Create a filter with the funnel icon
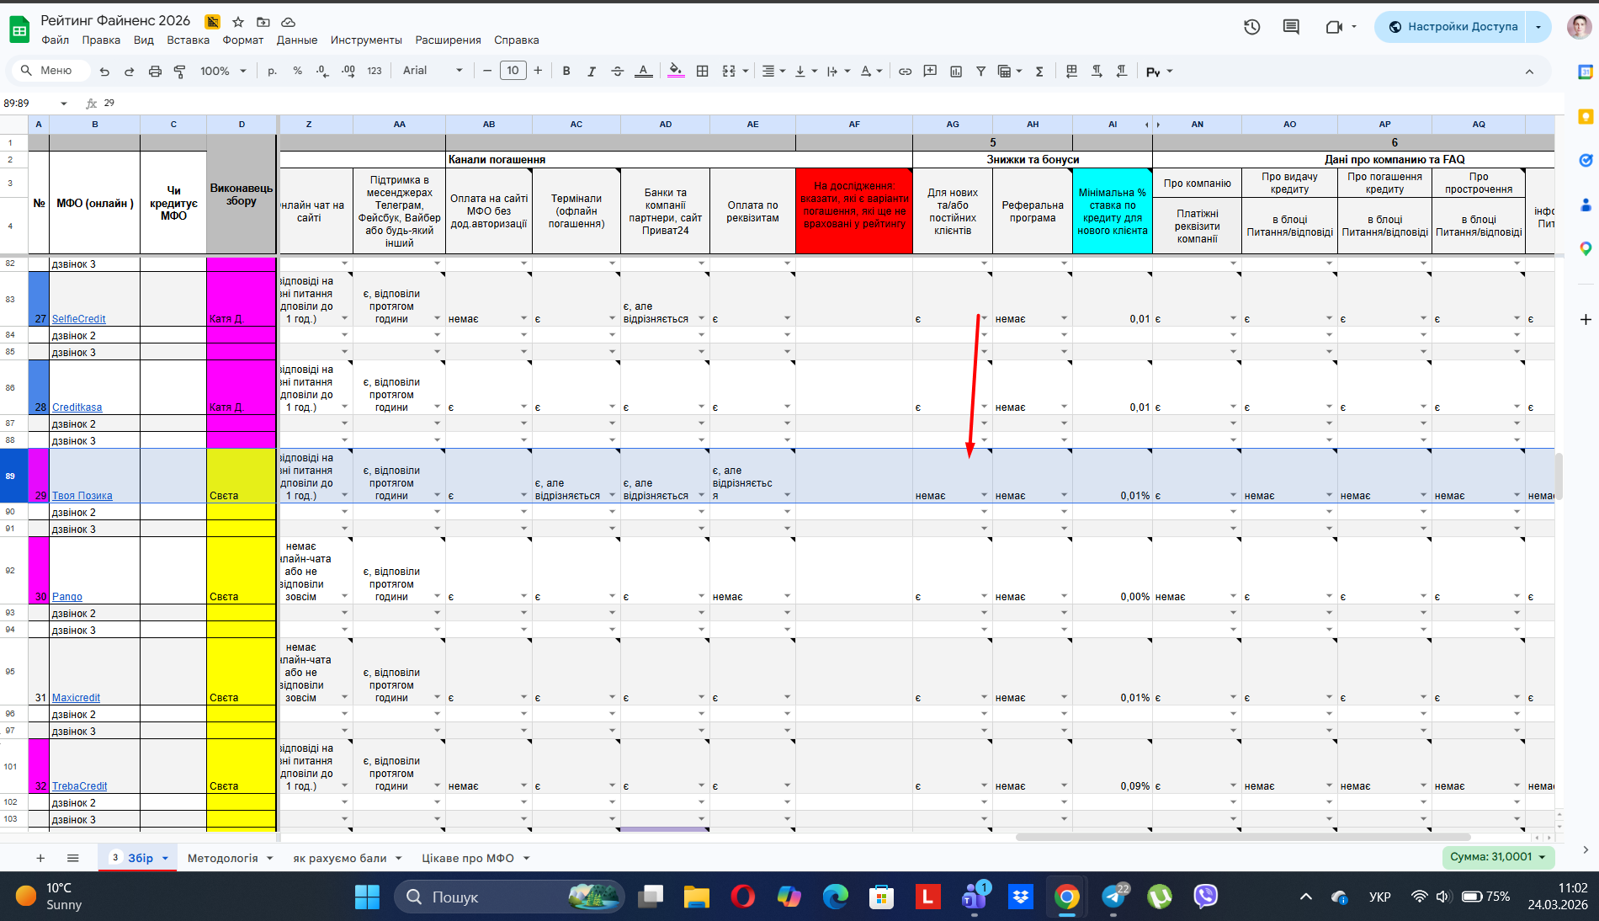Screen dimensions: 1599x921 click(x=980, y=72)
